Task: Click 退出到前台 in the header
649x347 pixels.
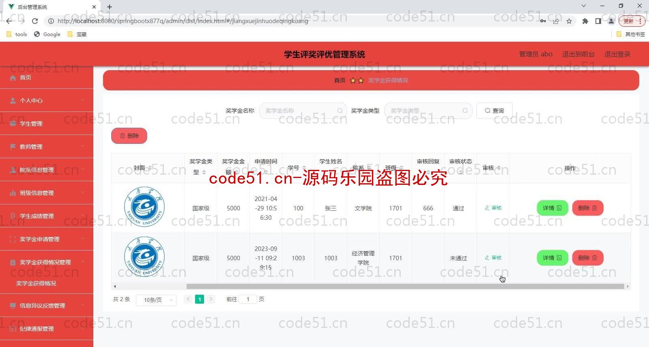Action: (x=578, y=54)
